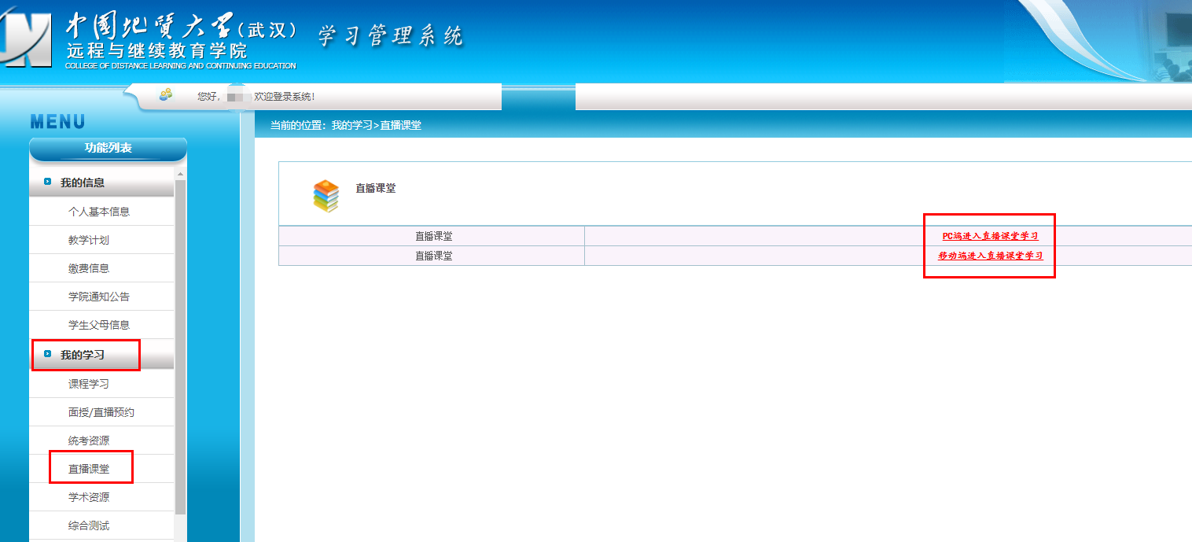Viewport: 1192px width, 542px height.
Task: Click the PC端进入直播课堂学习 link
Action: pos(990,236)
